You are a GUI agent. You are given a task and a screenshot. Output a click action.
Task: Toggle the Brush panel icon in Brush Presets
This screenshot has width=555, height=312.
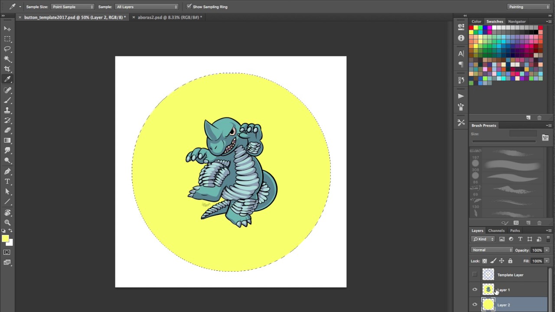point(545,137)
